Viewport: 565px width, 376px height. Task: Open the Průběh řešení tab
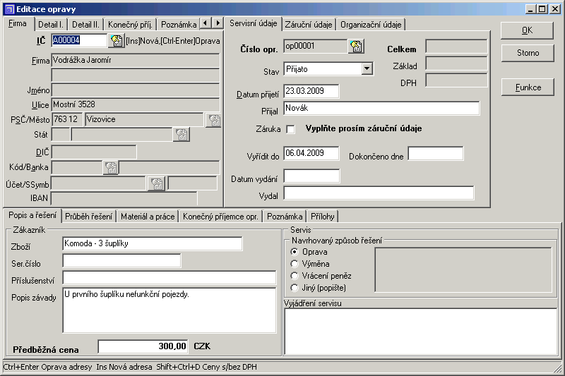coord(89,217)
